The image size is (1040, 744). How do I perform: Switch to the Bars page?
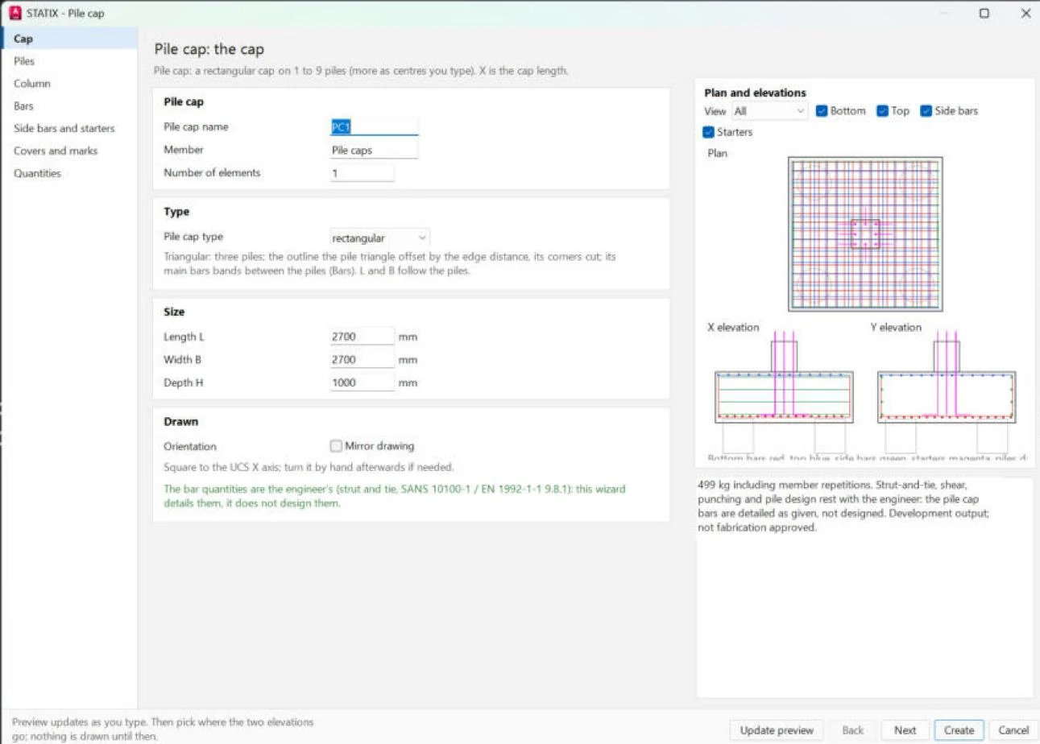point(69,106)
